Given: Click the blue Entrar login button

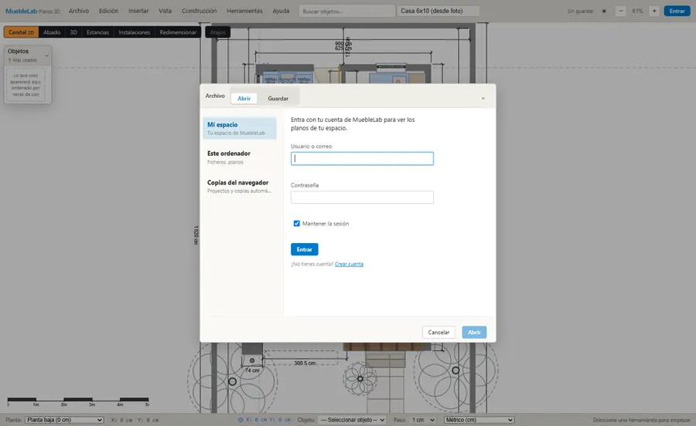Looking at the screenshot, I should 304,249.
